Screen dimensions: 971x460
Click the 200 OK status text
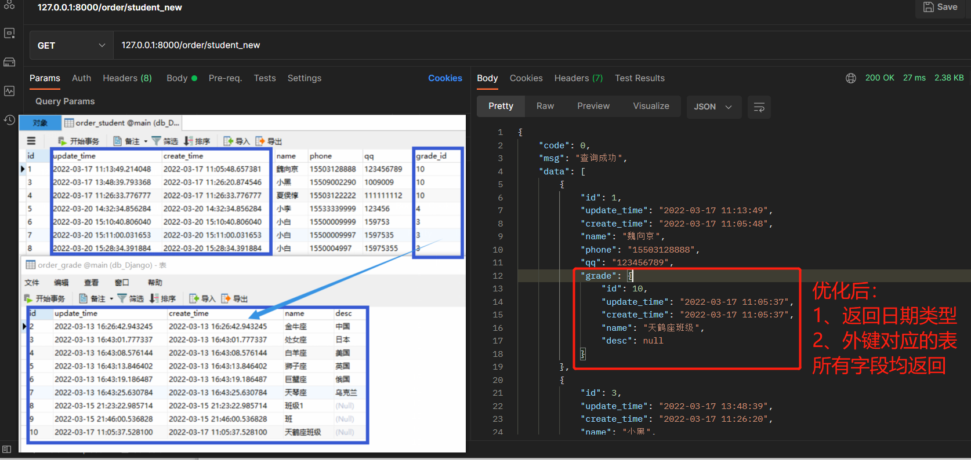(879, 78)
